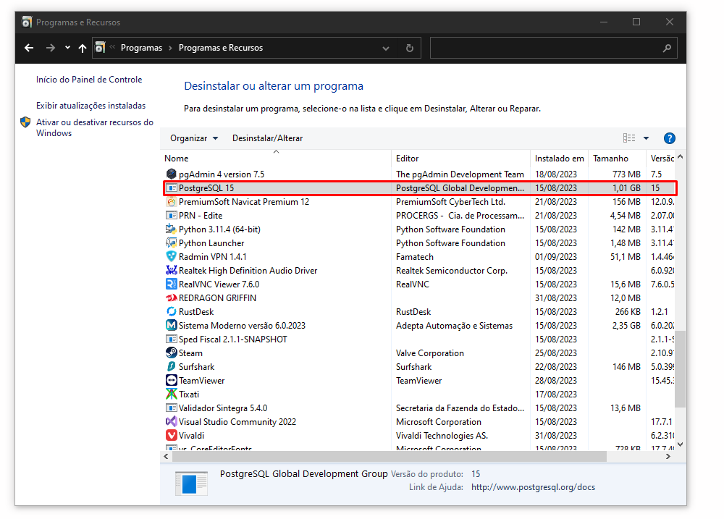724x519 pixels.
Task: Open recent locations dropdown chevron
Action: pos(67,48)
